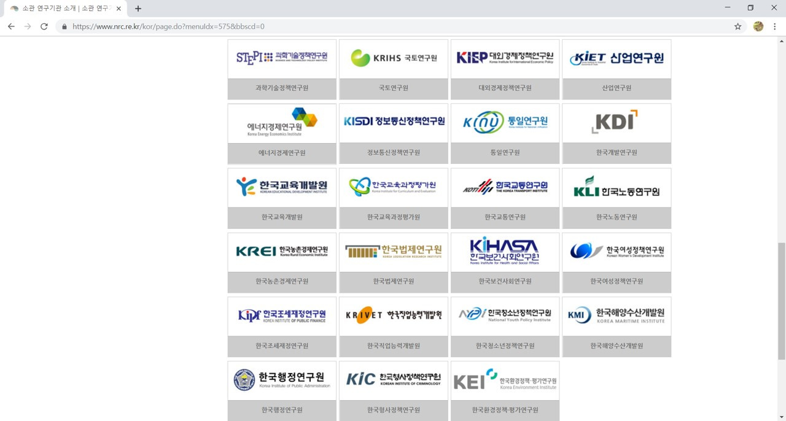Go back to the previous page
The width and height of the screenshot is (786, 421).
click(11, 26)
